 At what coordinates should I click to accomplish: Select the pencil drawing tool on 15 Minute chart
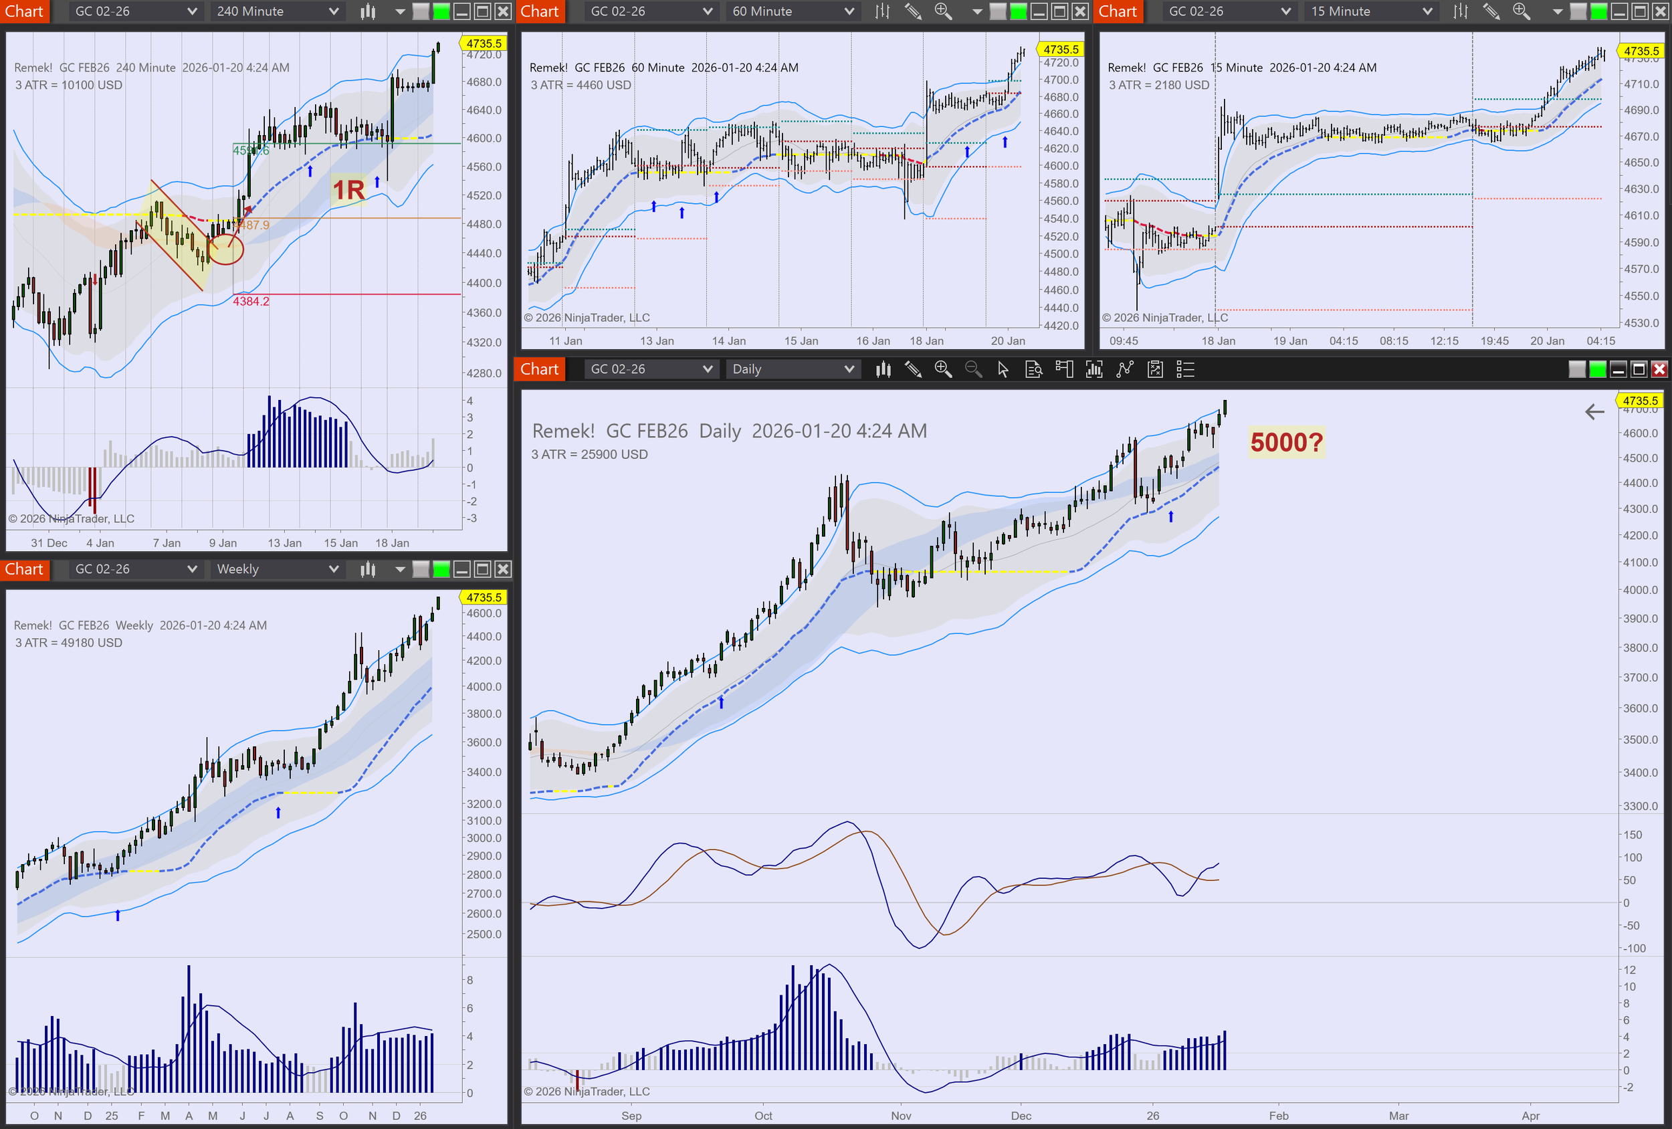[x=1491, y=11]
